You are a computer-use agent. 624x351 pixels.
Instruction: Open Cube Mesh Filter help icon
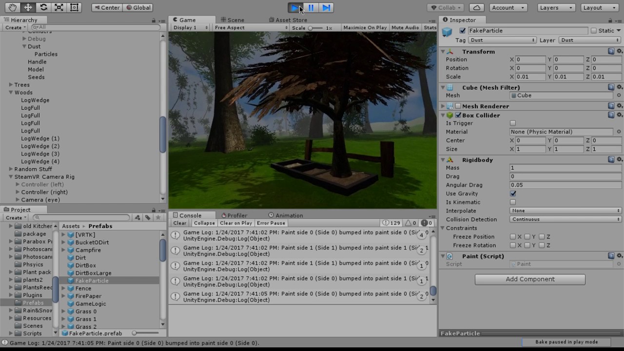tap(611, 87)
